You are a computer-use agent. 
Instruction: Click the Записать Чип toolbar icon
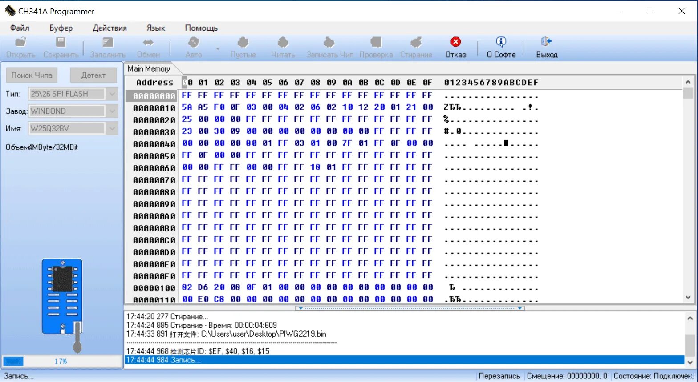[x=329, y=43]
